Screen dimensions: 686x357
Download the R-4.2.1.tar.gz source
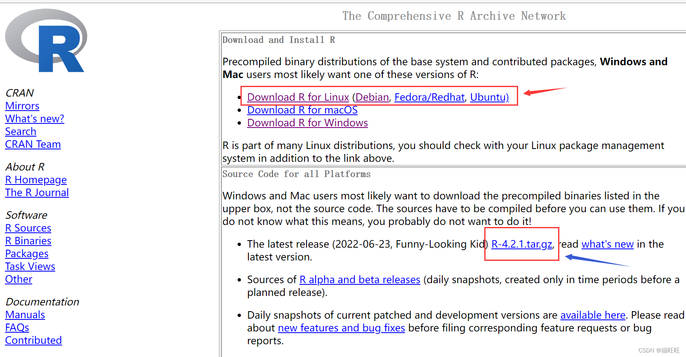(522, 244)
